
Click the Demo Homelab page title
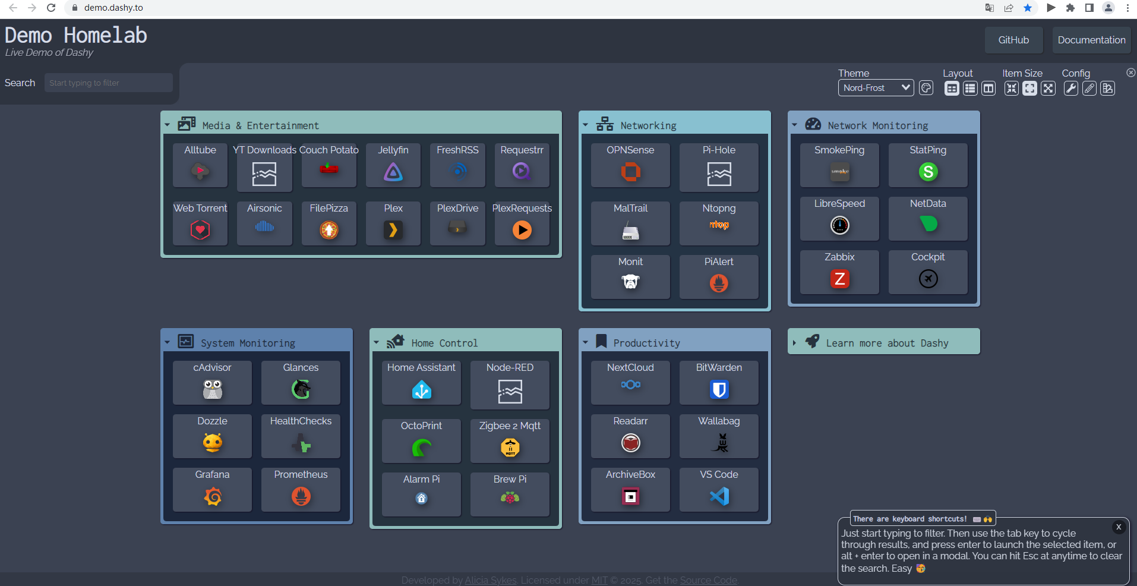click(76, 35)
